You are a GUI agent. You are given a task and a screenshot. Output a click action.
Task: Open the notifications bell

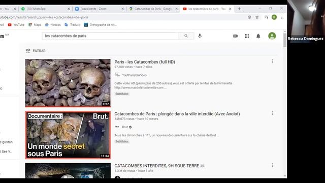(x=258, y=36)
